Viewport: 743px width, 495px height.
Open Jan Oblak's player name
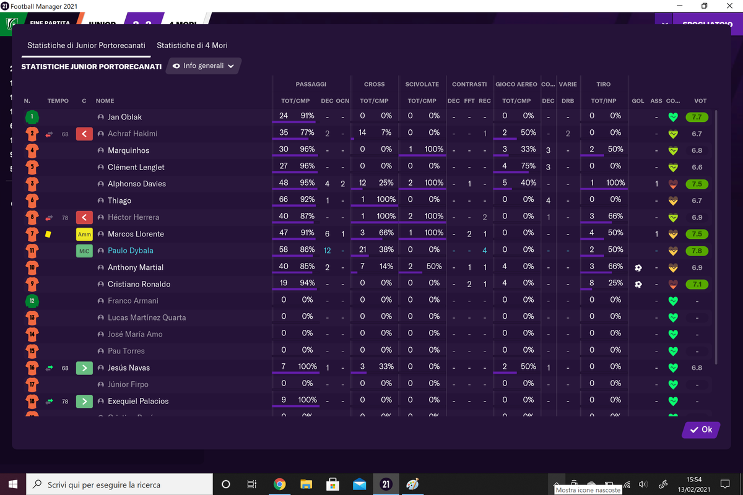click(125, 117)
